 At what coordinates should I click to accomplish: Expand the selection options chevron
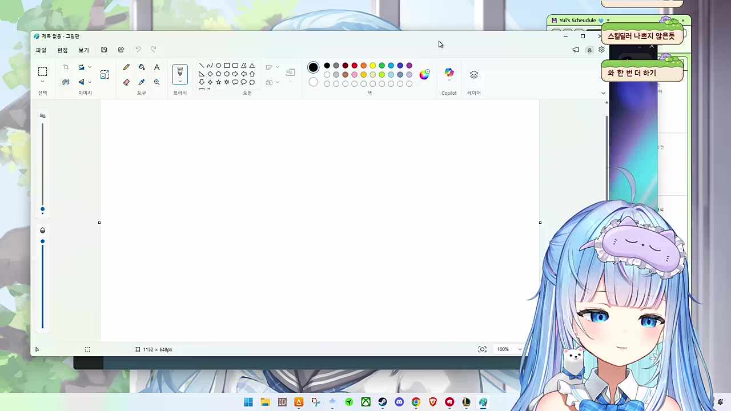42,82
